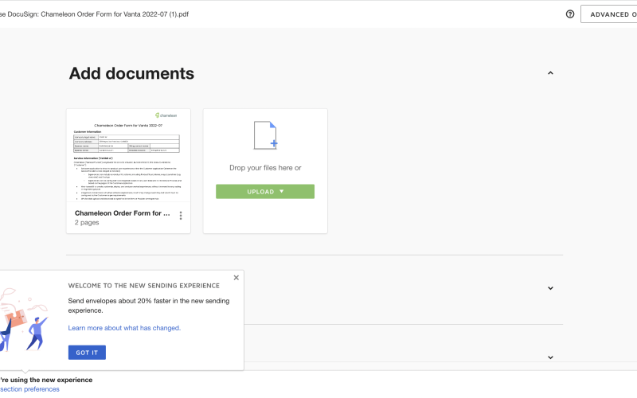The image size is (637, 398).
Task: Click the file upload page icon
Action: (x=265, y=135)
